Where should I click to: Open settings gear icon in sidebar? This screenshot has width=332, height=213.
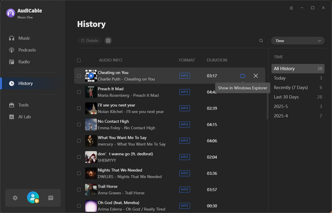coord(15,198)
